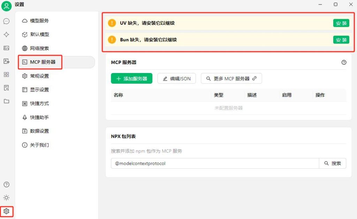Open the sparkle agents sidebar icon
The image size is (357, 219).
coord(6,34)
